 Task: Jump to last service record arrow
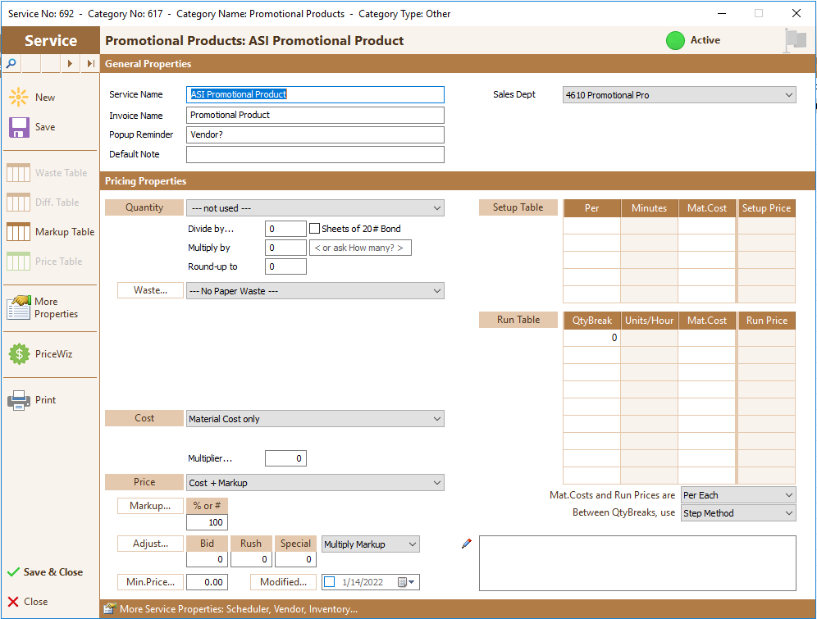tap(91, 63)
